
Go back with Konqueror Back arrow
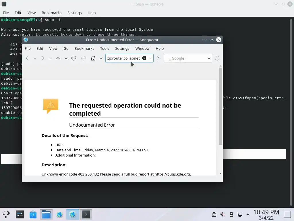point(27,58)
